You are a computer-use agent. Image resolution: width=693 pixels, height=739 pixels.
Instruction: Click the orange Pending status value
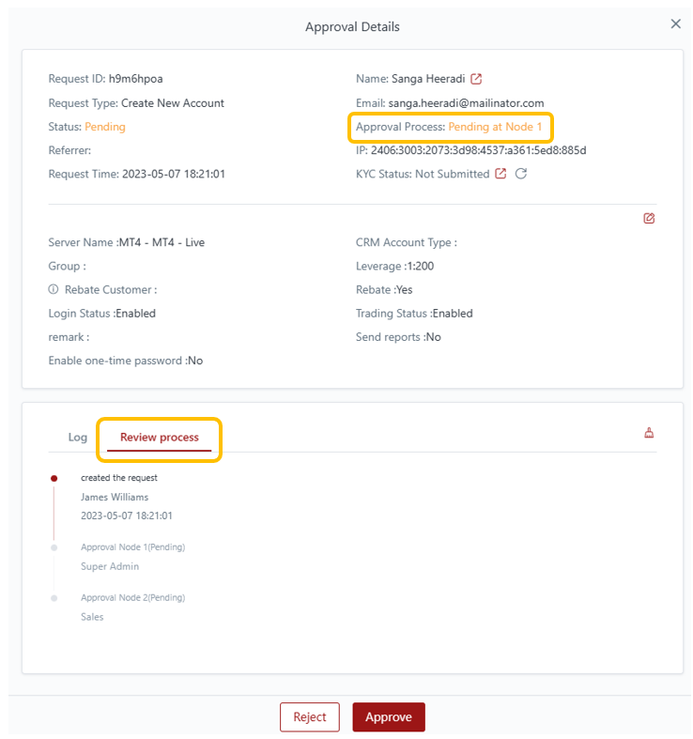tap(104, 127)
